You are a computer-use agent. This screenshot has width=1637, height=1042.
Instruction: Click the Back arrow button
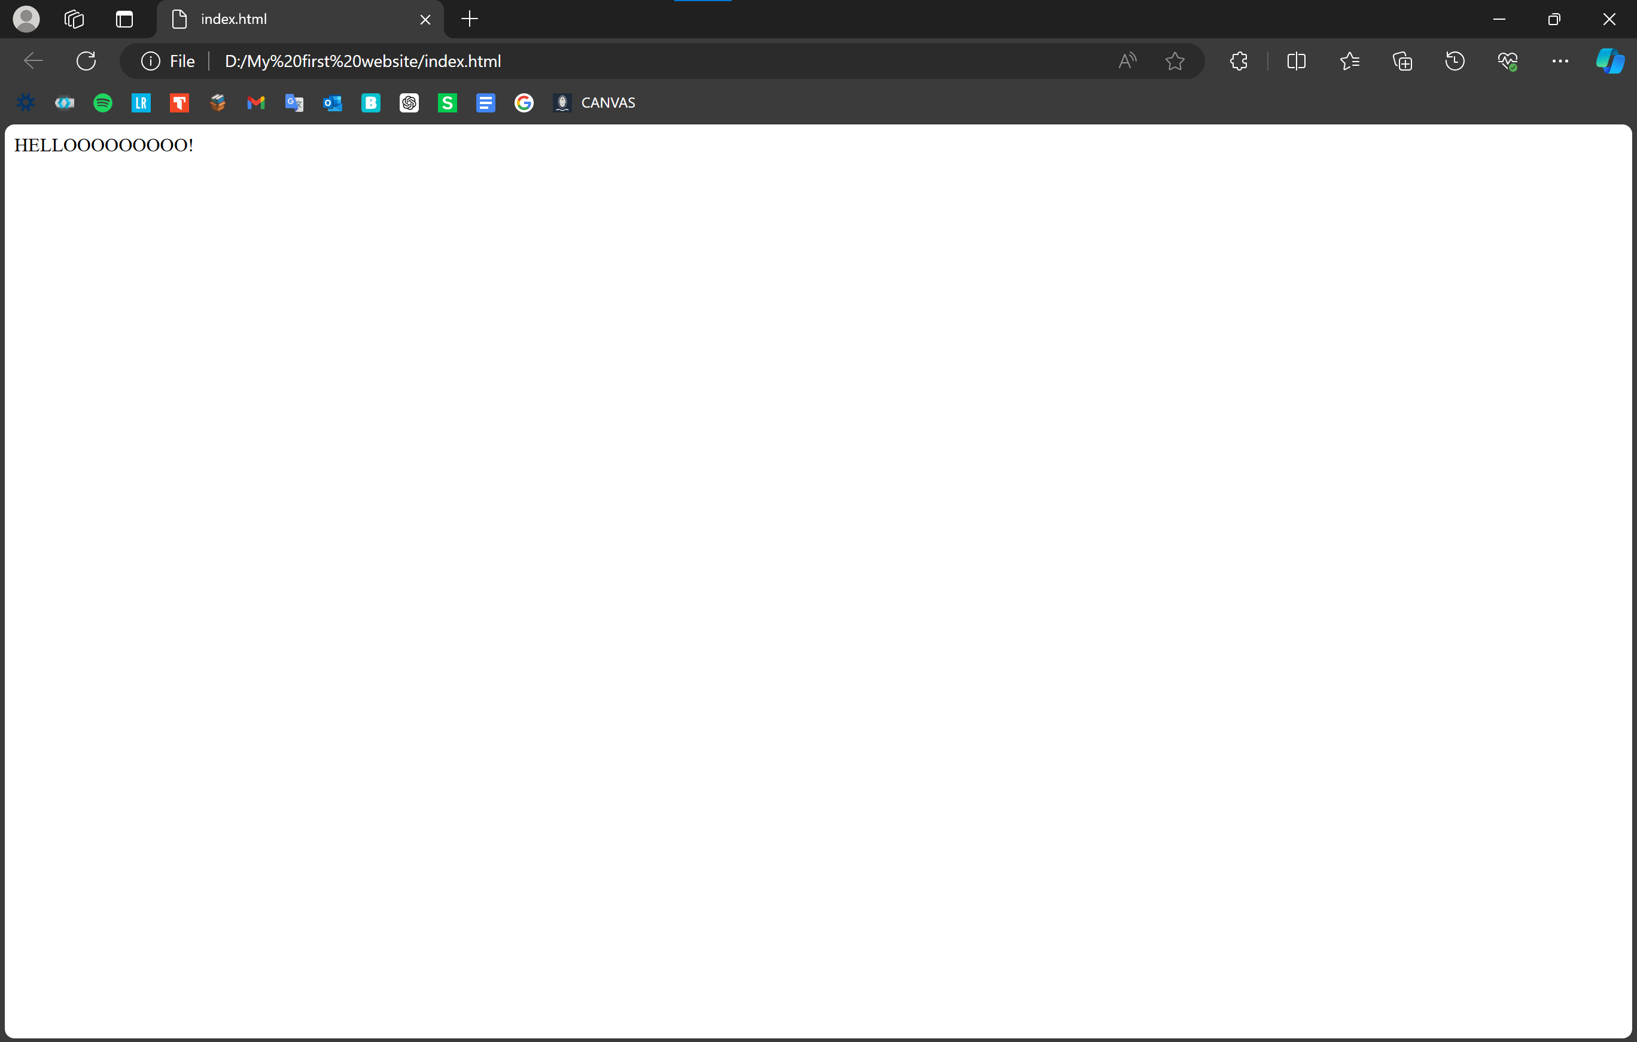point(33,61)
